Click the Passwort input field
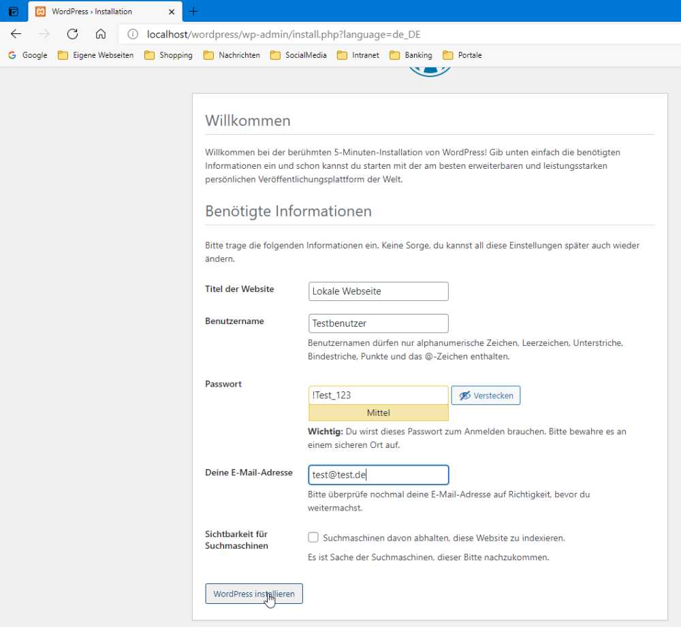This screenshot has width=681, height=627. [x=378, y=395]
